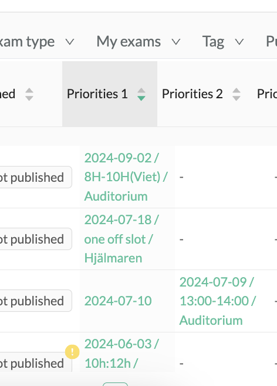The image size is (277, 386).
Task: Expand the My exams filter
Action: pyautogui.click(x=138, y=42)
